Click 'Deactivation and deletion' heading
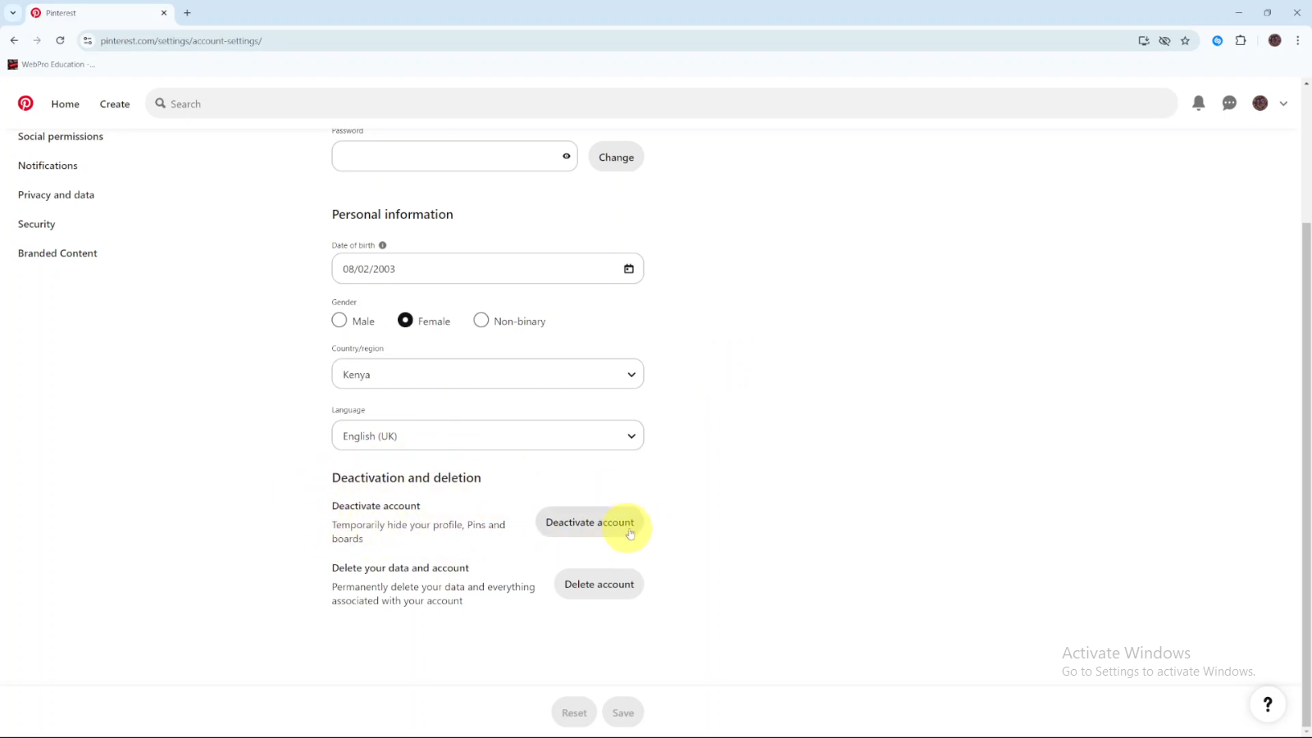This screenshot has height=738, width=1312. tap(406, 478)
